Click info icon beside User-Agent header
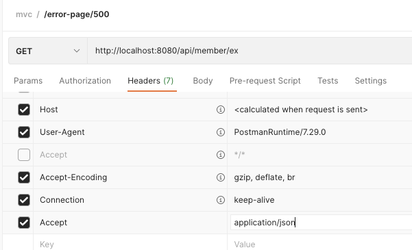 [x=221, y=132]
